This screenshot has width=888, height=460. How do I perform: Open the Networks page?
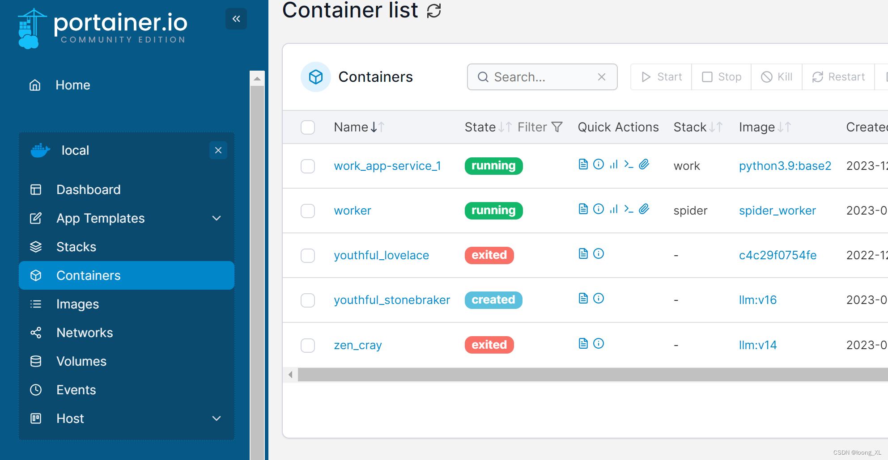point(127,333)
